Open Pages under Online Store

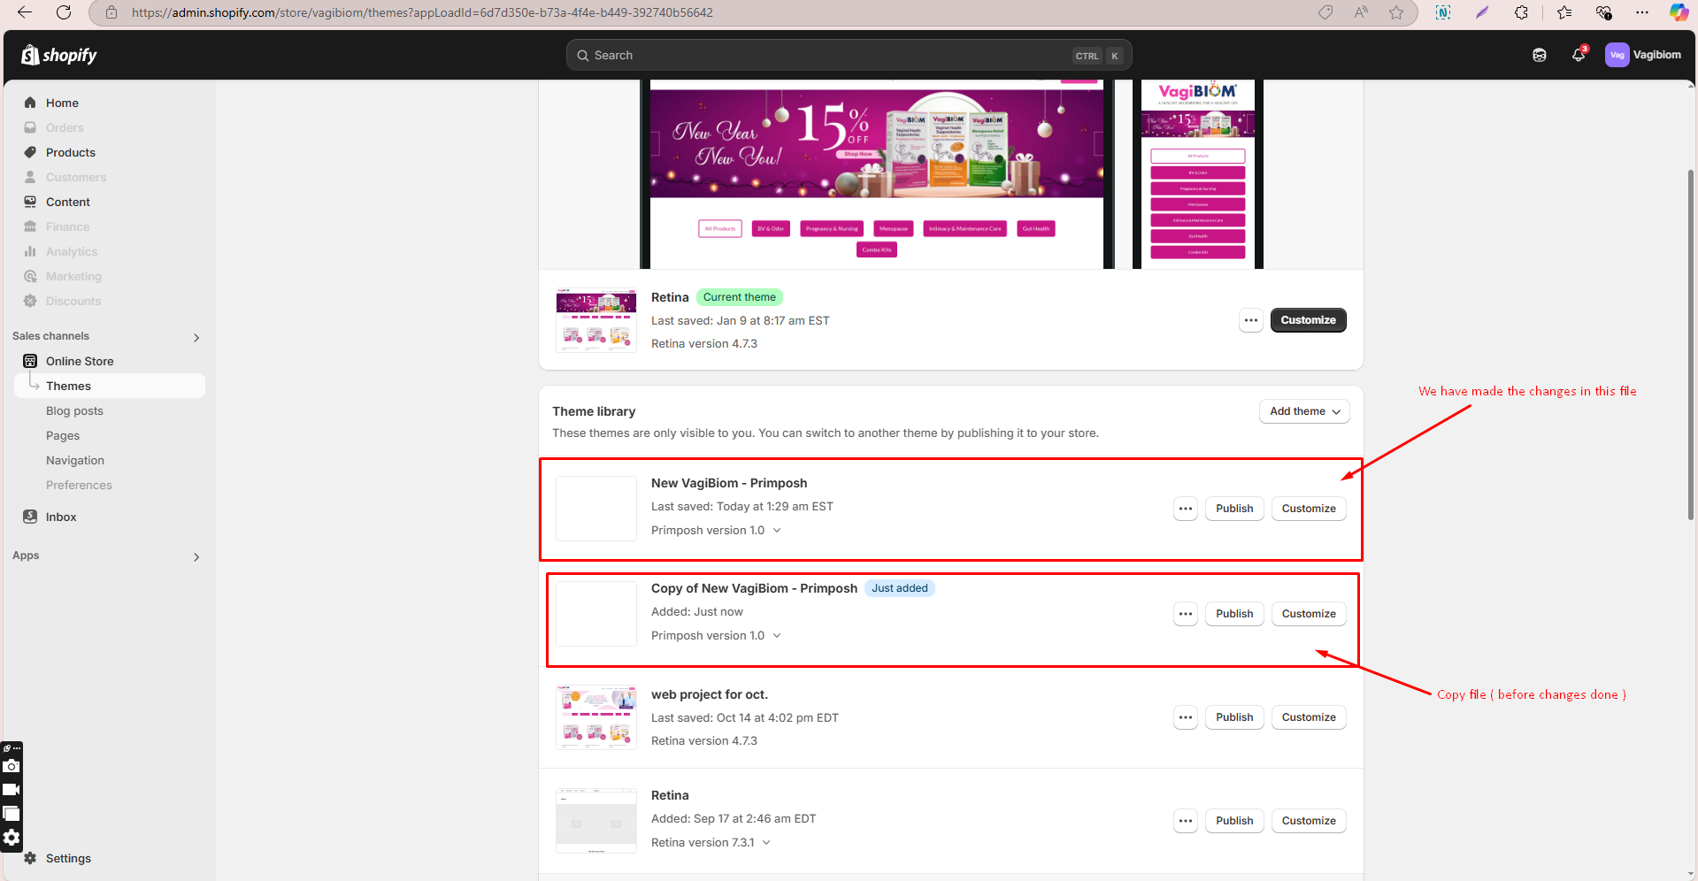click(63, 435)
